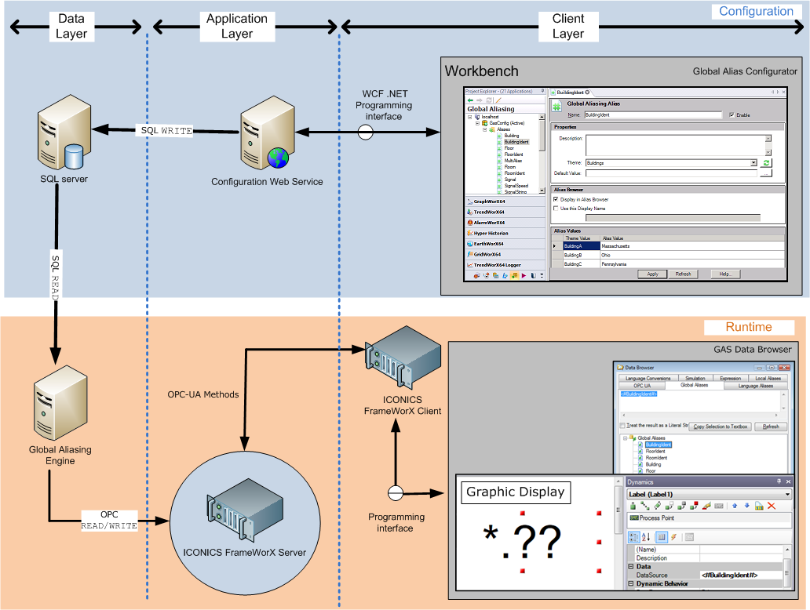Click the Apply button in Workbench
Screen dimensions: 810x610
[x=653, y=274]
